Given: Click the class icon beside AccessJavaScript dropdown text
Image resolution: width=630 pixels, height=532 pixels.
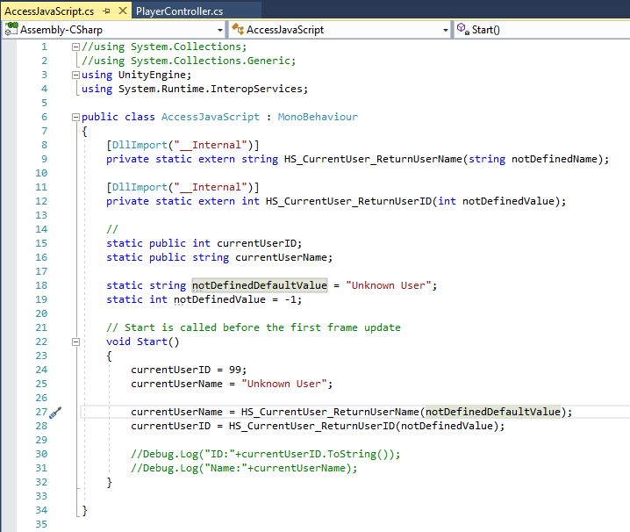Looking at the screenshot, I should [x=238, y=29].
